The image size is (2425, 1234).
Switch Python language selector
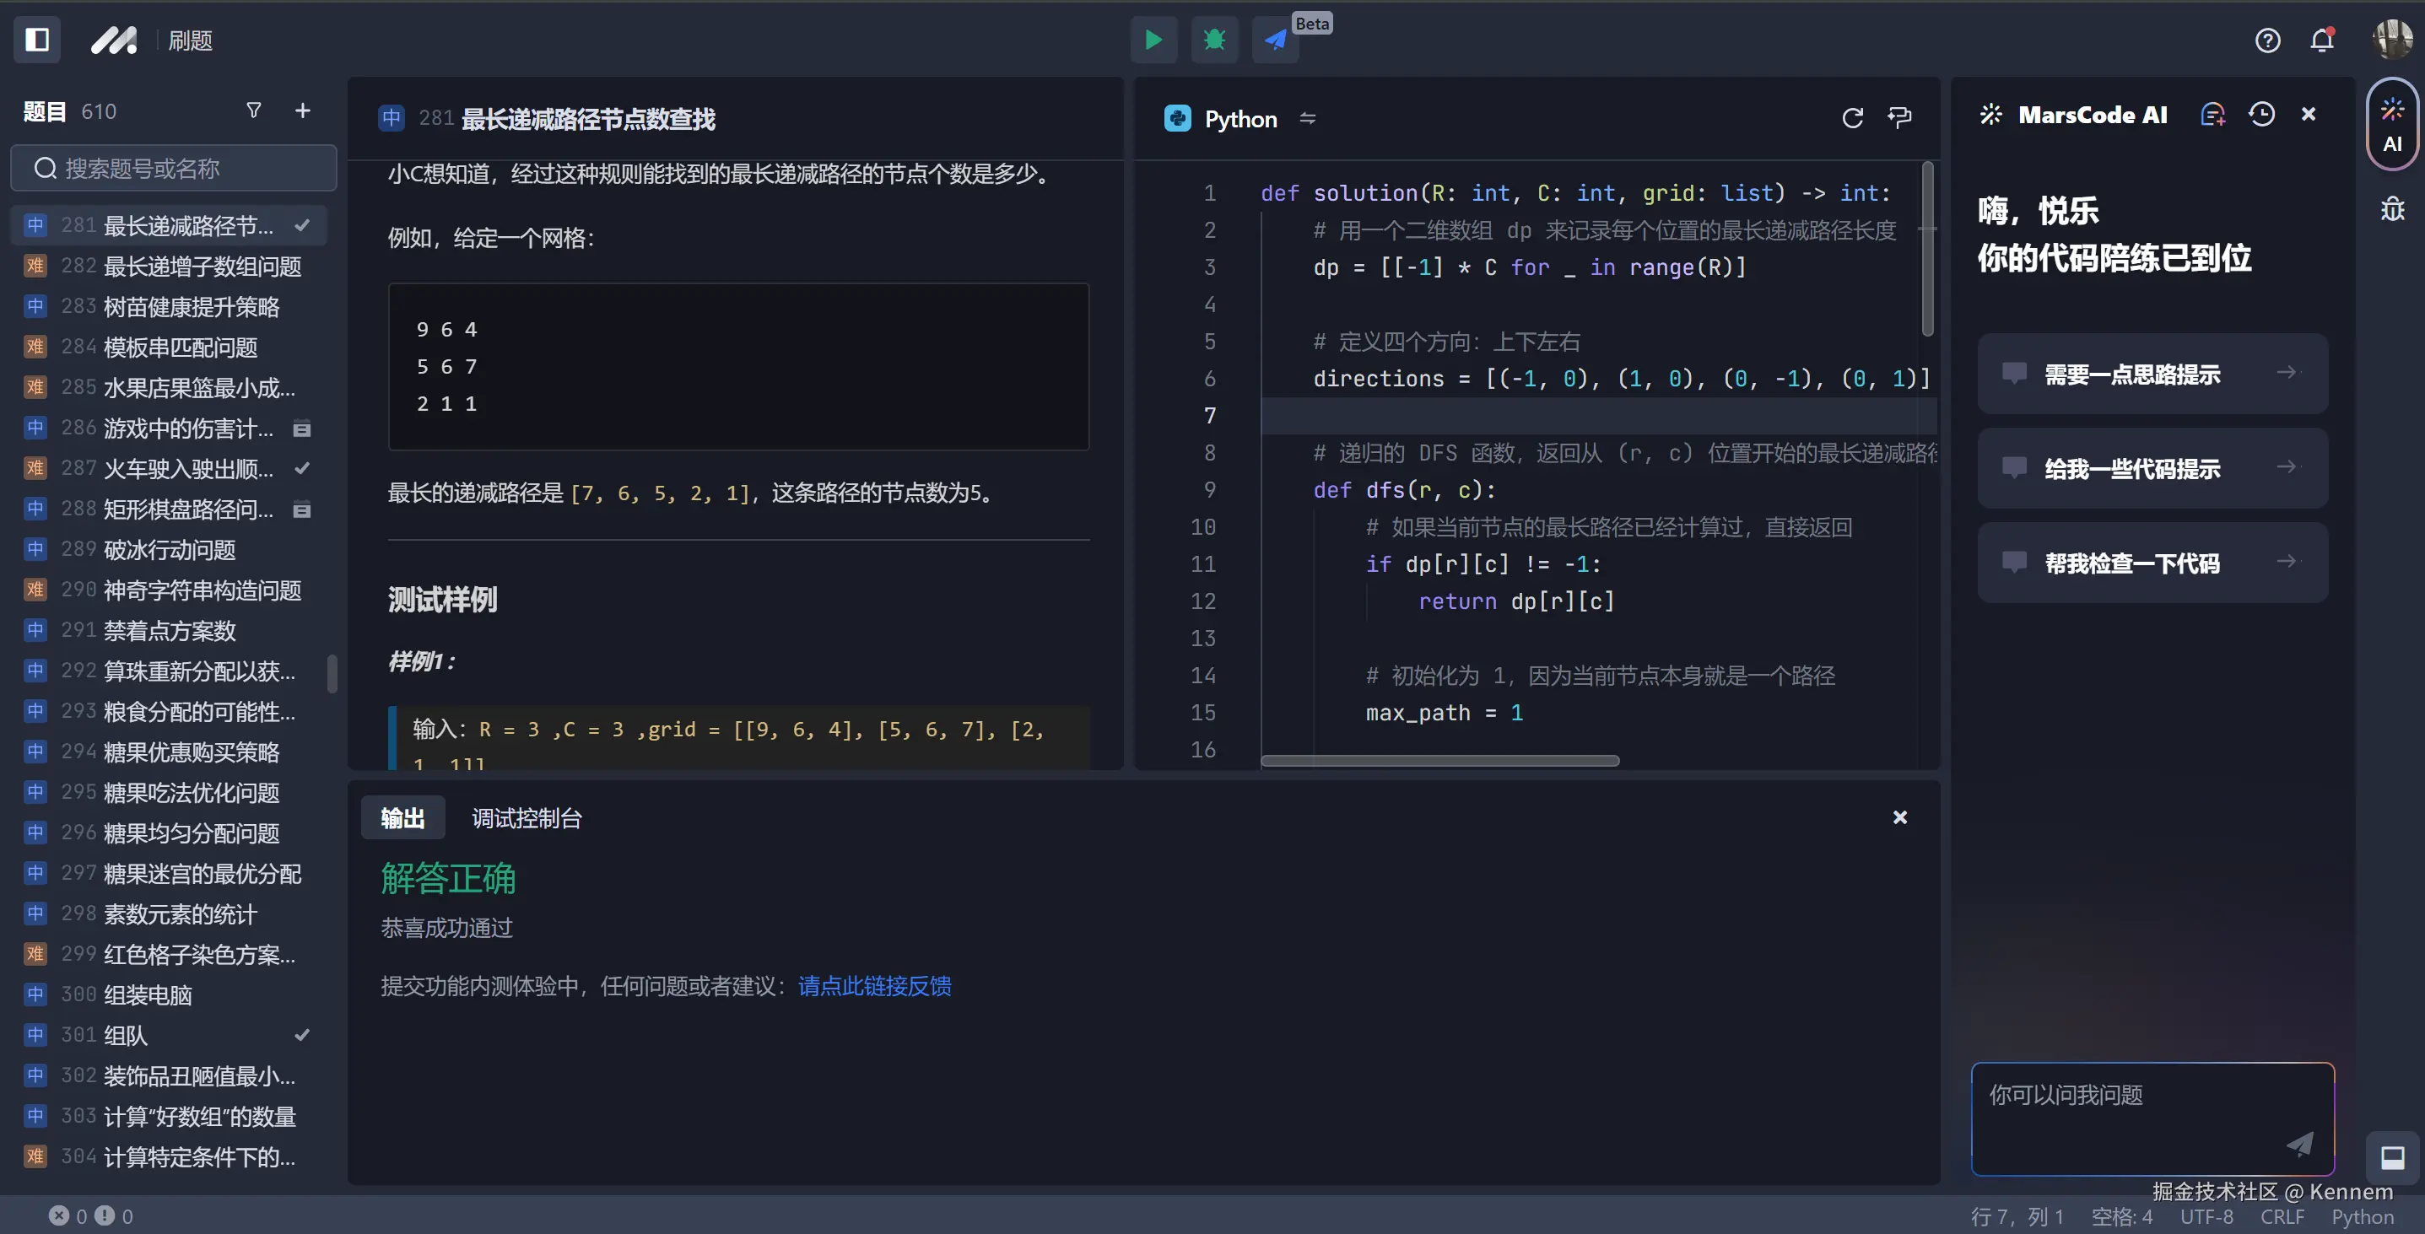pos(1240,119)
